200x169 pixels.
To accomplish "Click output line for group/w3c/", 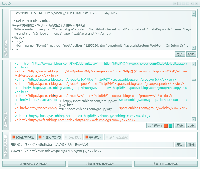I will pos(96,79).
